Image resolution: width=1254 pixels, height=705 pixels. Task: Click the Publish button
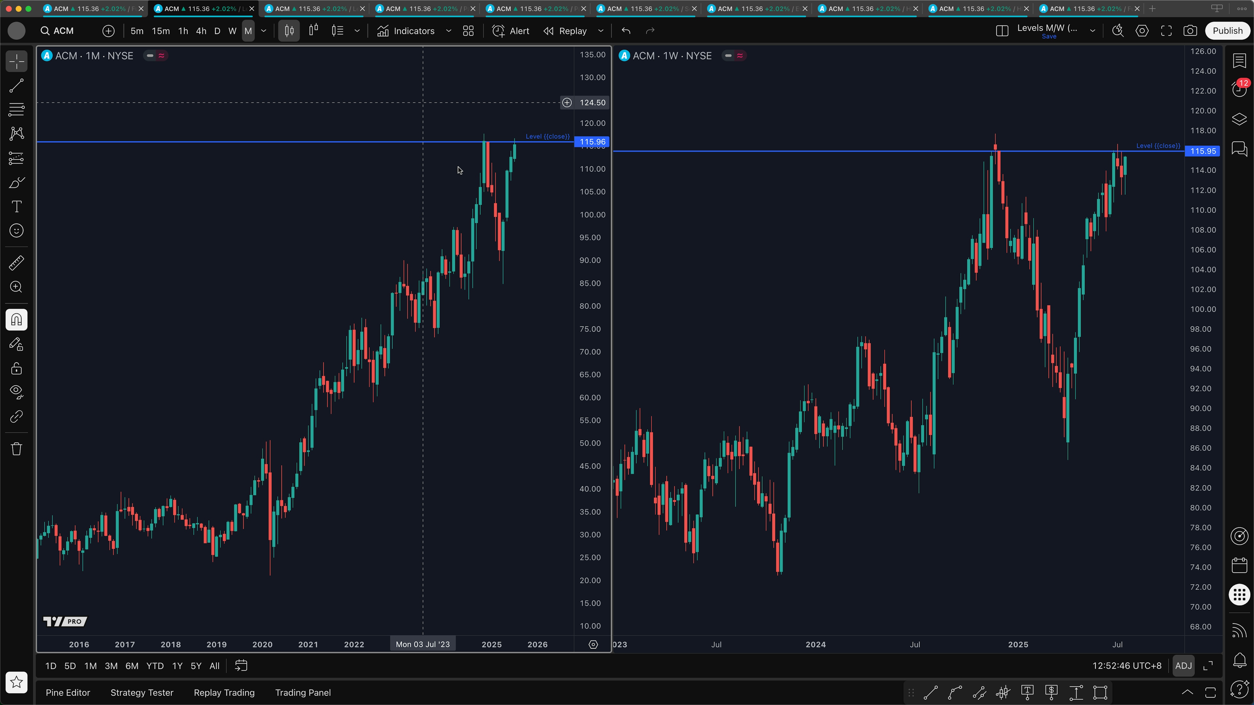pyautogui.click(x=1227, y=31)
